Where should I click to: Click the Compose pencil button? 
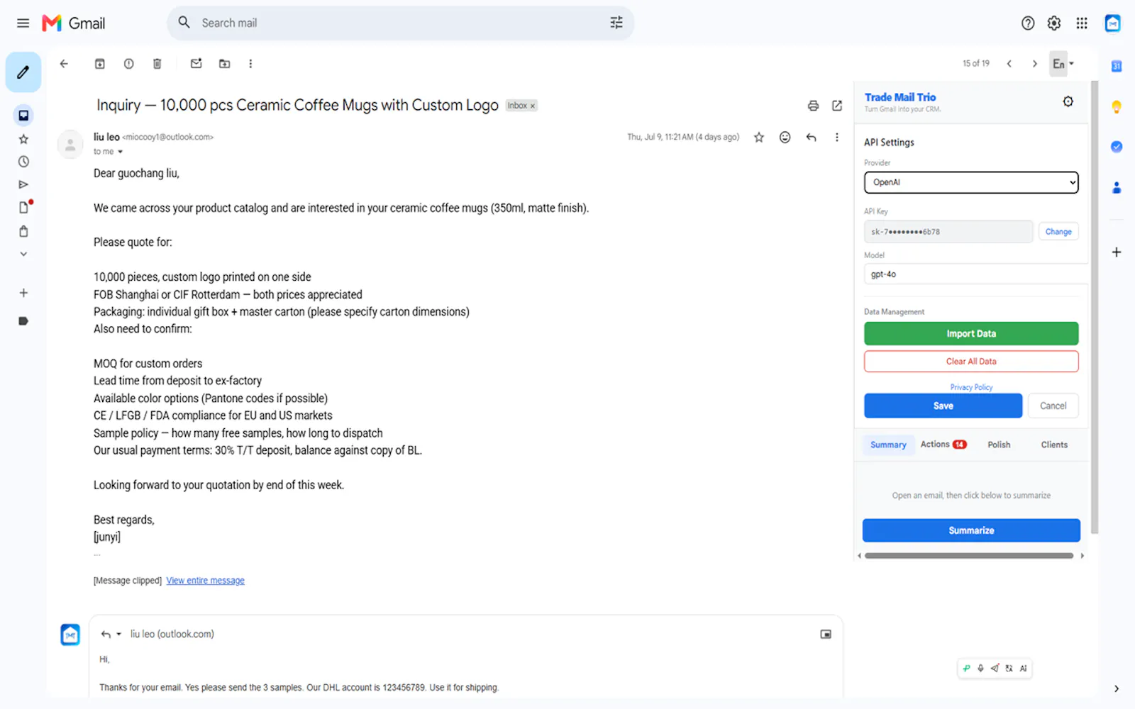(x=23, y=72)
